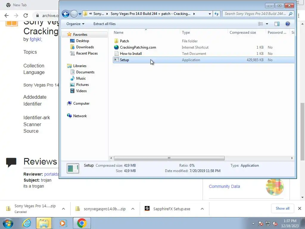This screenshot has height=229, width=305.
Task: Open address bar previous locations dropdown
Action: [210, 14]
